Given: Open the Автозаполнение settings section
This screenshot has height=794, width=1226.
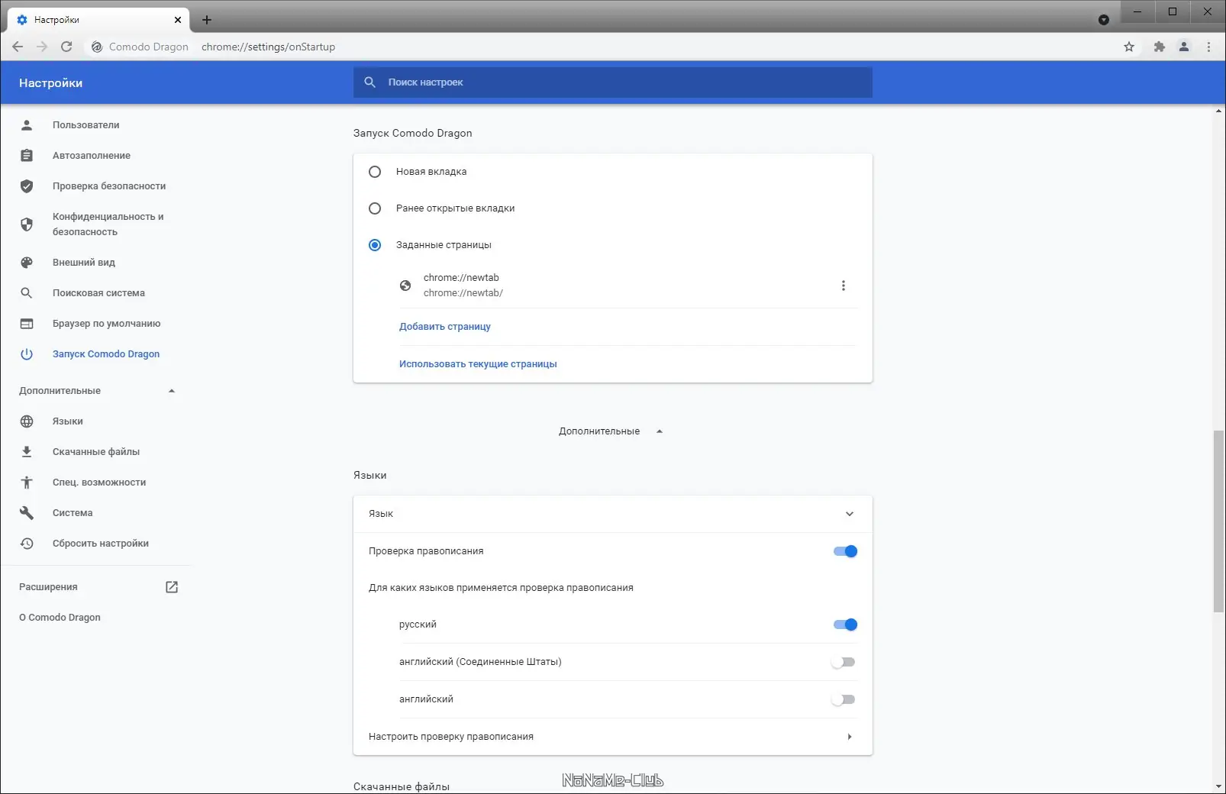Looking at the screenshot, I should coord(92,156).
